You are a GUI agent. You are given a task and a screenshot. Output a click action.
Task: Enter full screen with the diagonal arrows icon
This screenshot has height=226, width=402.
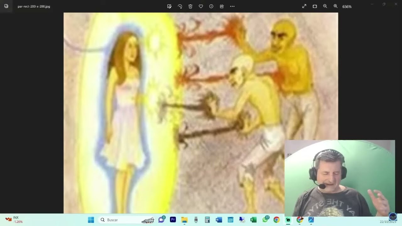click(304, 6)
